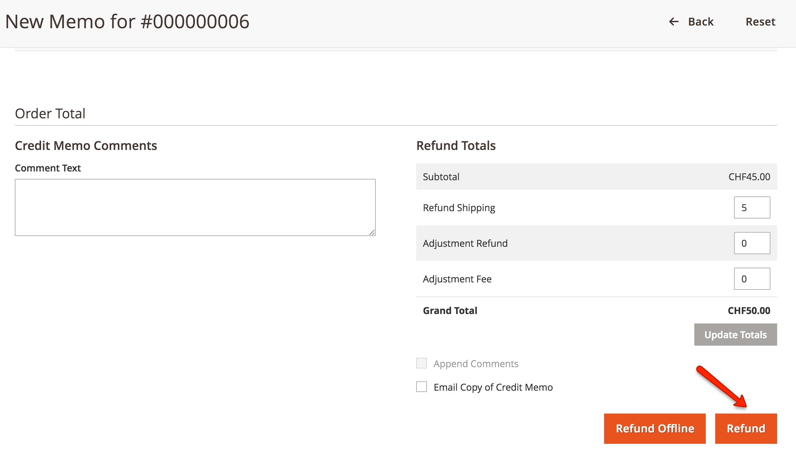The height and width of the screenshot is (466, 796).
Task: Click the Grand Total CHF50.00 value
Action: pyautogui.click(x=749, y=310)
